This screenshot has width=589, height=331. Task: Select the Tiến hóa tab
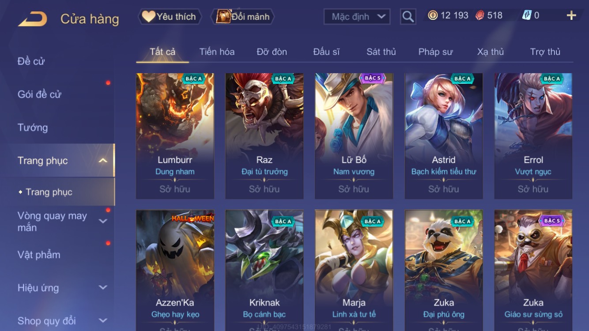217,52
